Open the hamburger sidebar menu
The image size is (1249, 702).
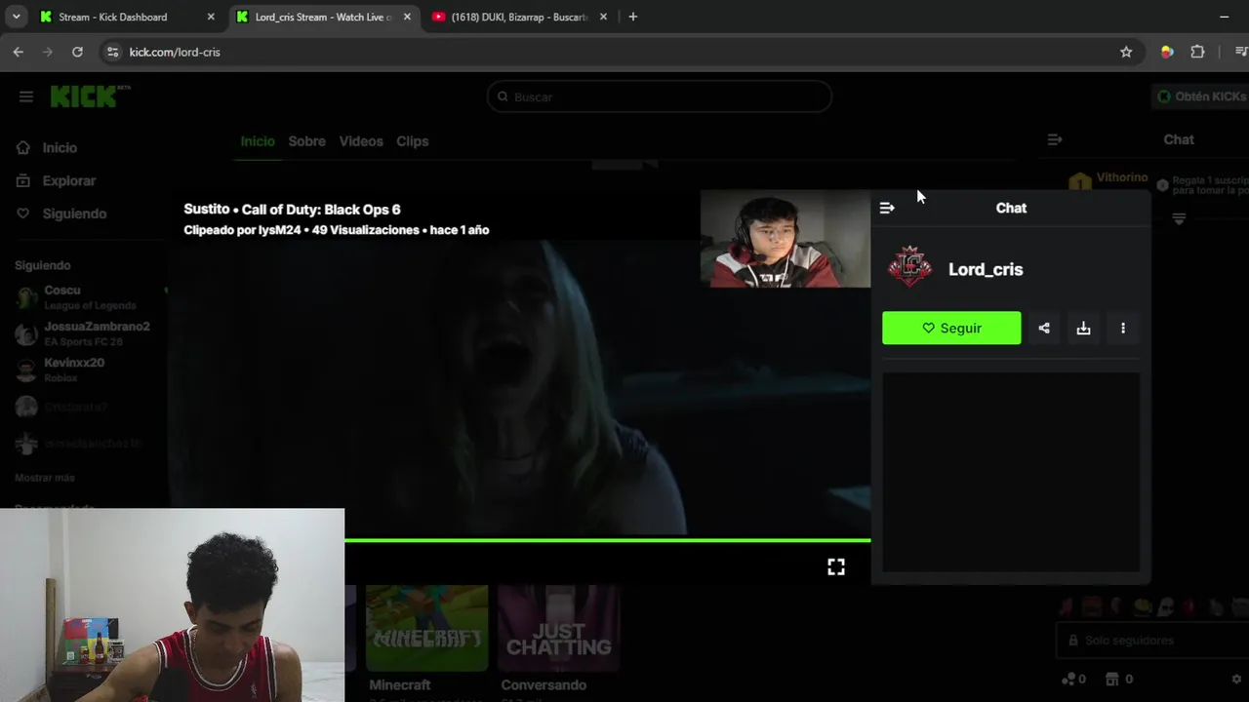pos(26,97)
